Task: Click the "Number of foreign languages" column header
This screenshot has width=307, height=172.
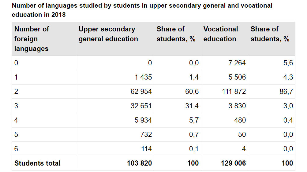Action: (x=32, y=39)
